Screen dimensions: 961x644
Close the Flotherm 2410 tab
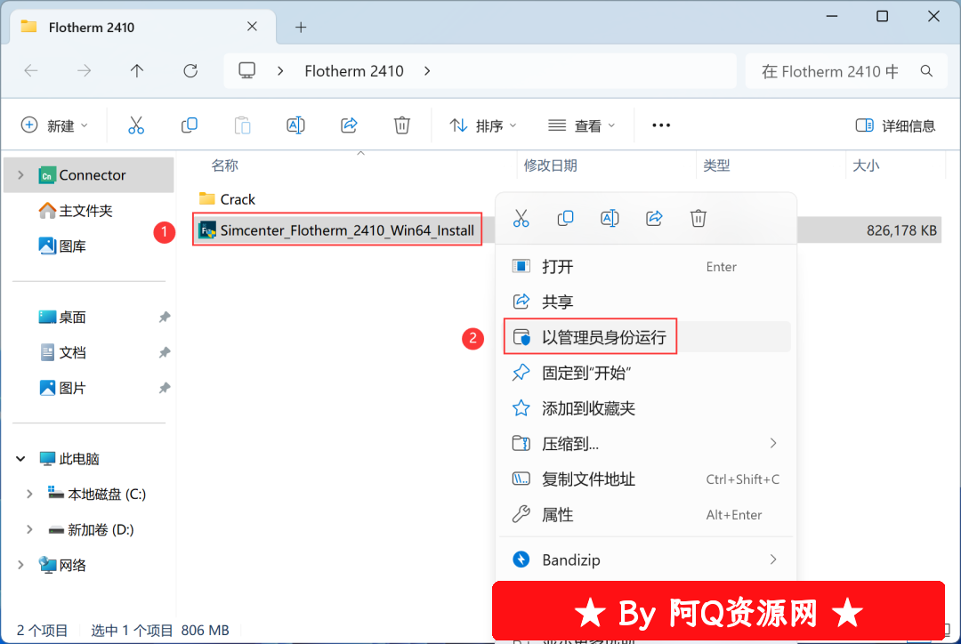(252, 27)
